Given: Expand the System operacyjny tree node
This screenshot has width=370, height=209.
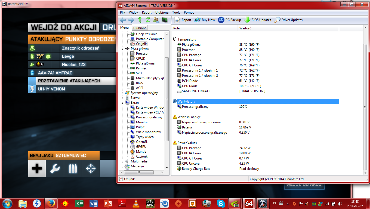Looking at the screenshot, I should (x=123, y=93).
